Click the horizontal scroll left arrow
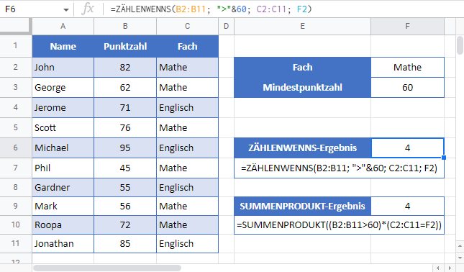 [x=438, y=268]
